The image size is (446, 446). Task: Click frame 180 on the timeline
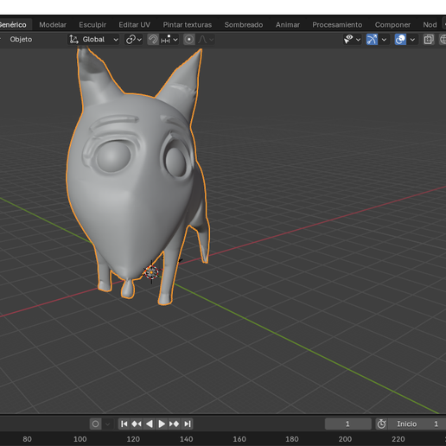(x=292, y=439)
